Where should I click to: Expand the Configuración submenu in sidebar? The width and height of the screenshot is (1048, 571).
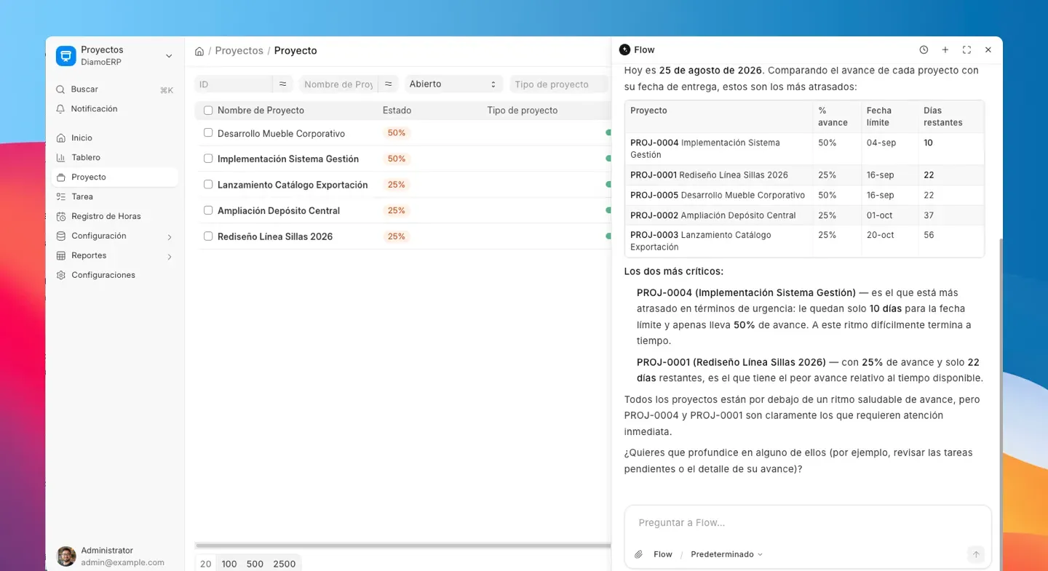point(170,237)
